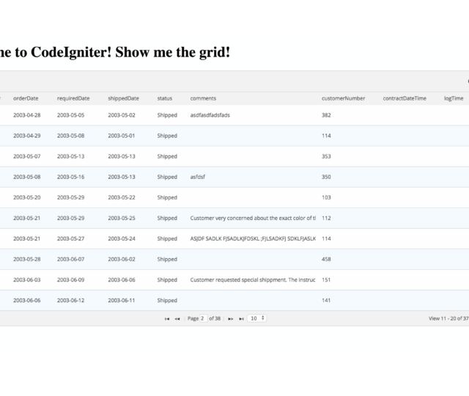Image resolution: width=469 pixels, height=396 pixels.
Task: Select orderDate cell 2003-05-20
Action: [x=27, y=197]
